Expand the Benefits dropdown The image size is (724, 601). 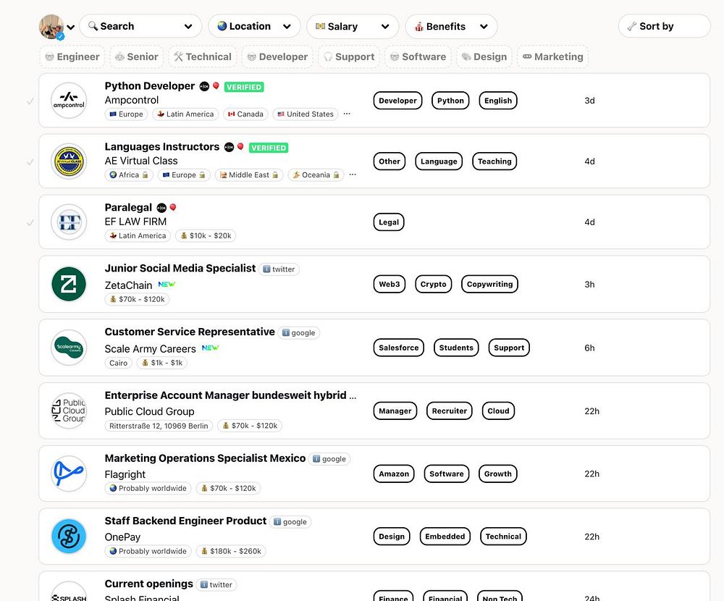click(x=451, y=27)
